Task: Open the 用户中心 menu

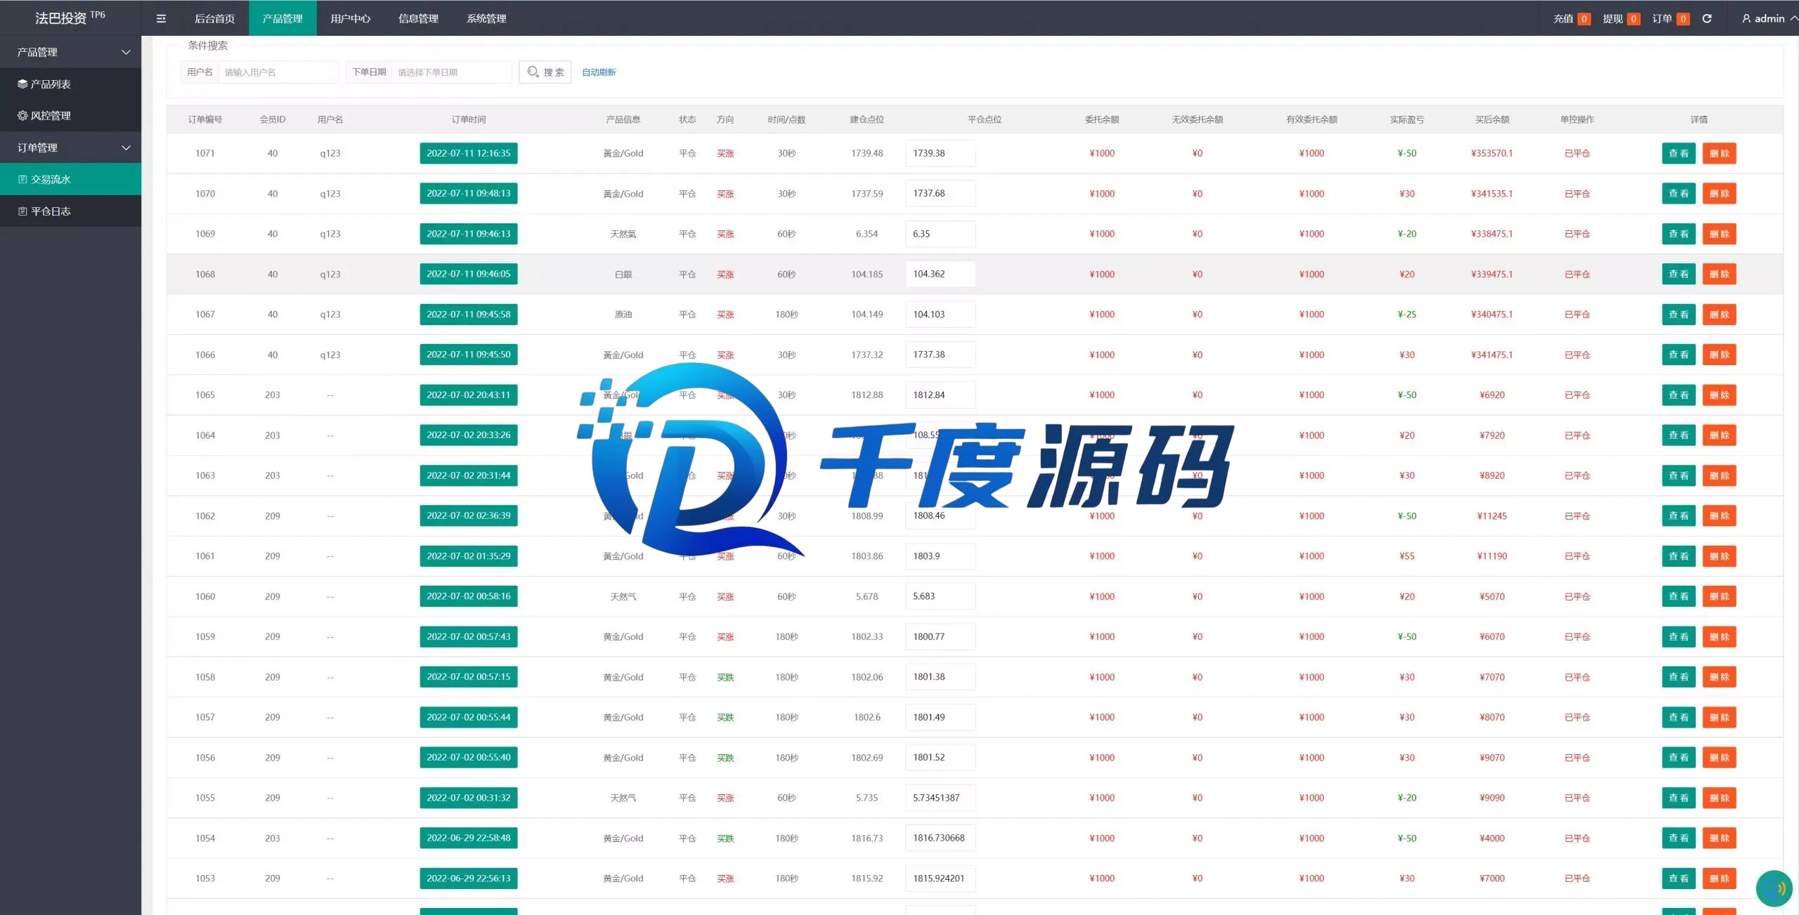Action: (x=351, y=18)
